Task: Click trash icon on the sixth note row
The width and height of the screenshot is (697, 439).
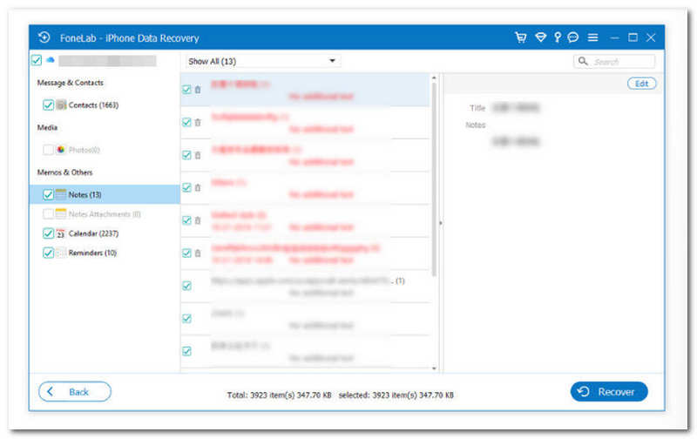Action: point(198,253)
